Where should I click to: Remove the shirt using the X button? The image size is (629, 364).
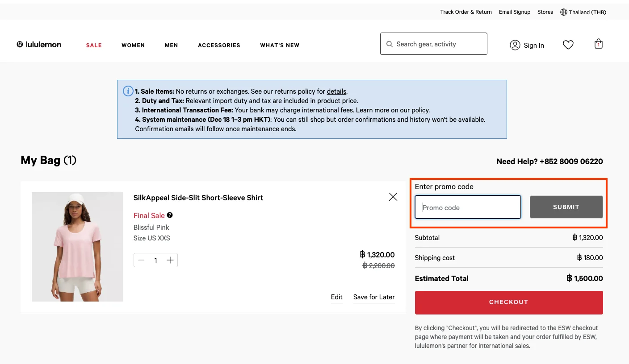click(x=393, y=196)
